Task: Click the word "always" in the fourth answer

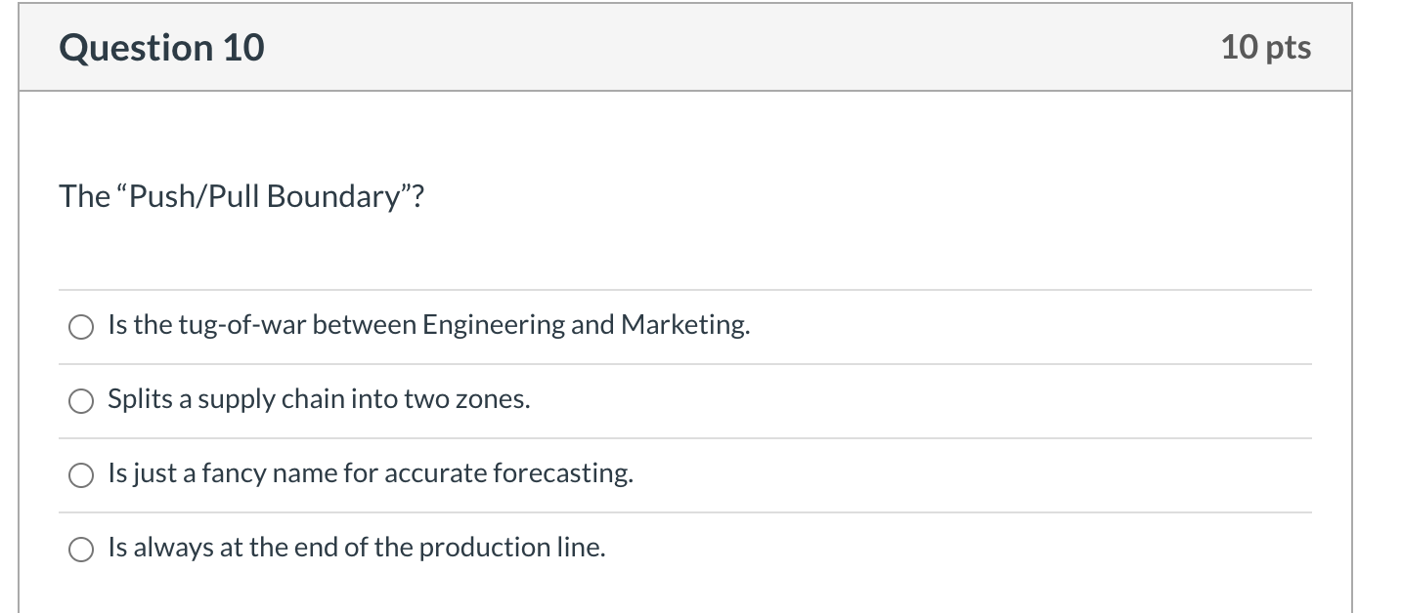Action: point(174,548)
